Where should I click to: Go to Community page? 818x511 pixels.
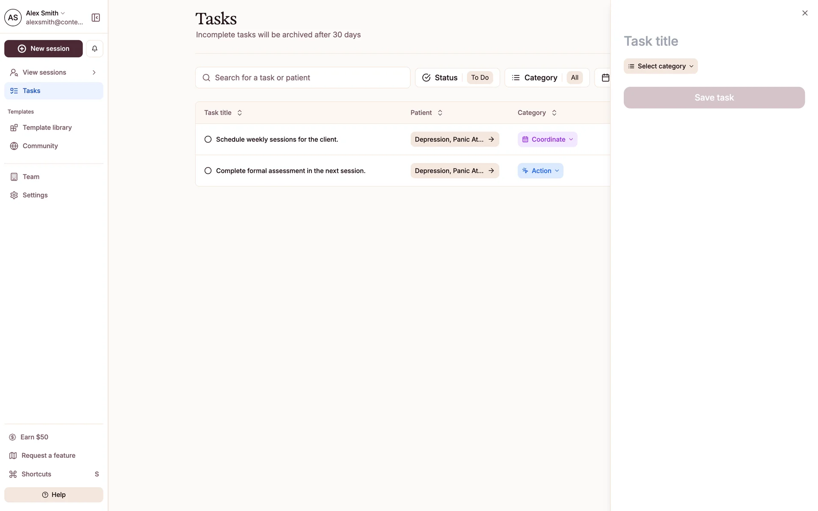tap(40, 146)
